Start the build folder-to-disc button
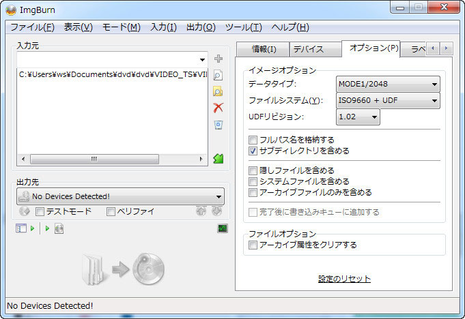 (x=123, y=269)
